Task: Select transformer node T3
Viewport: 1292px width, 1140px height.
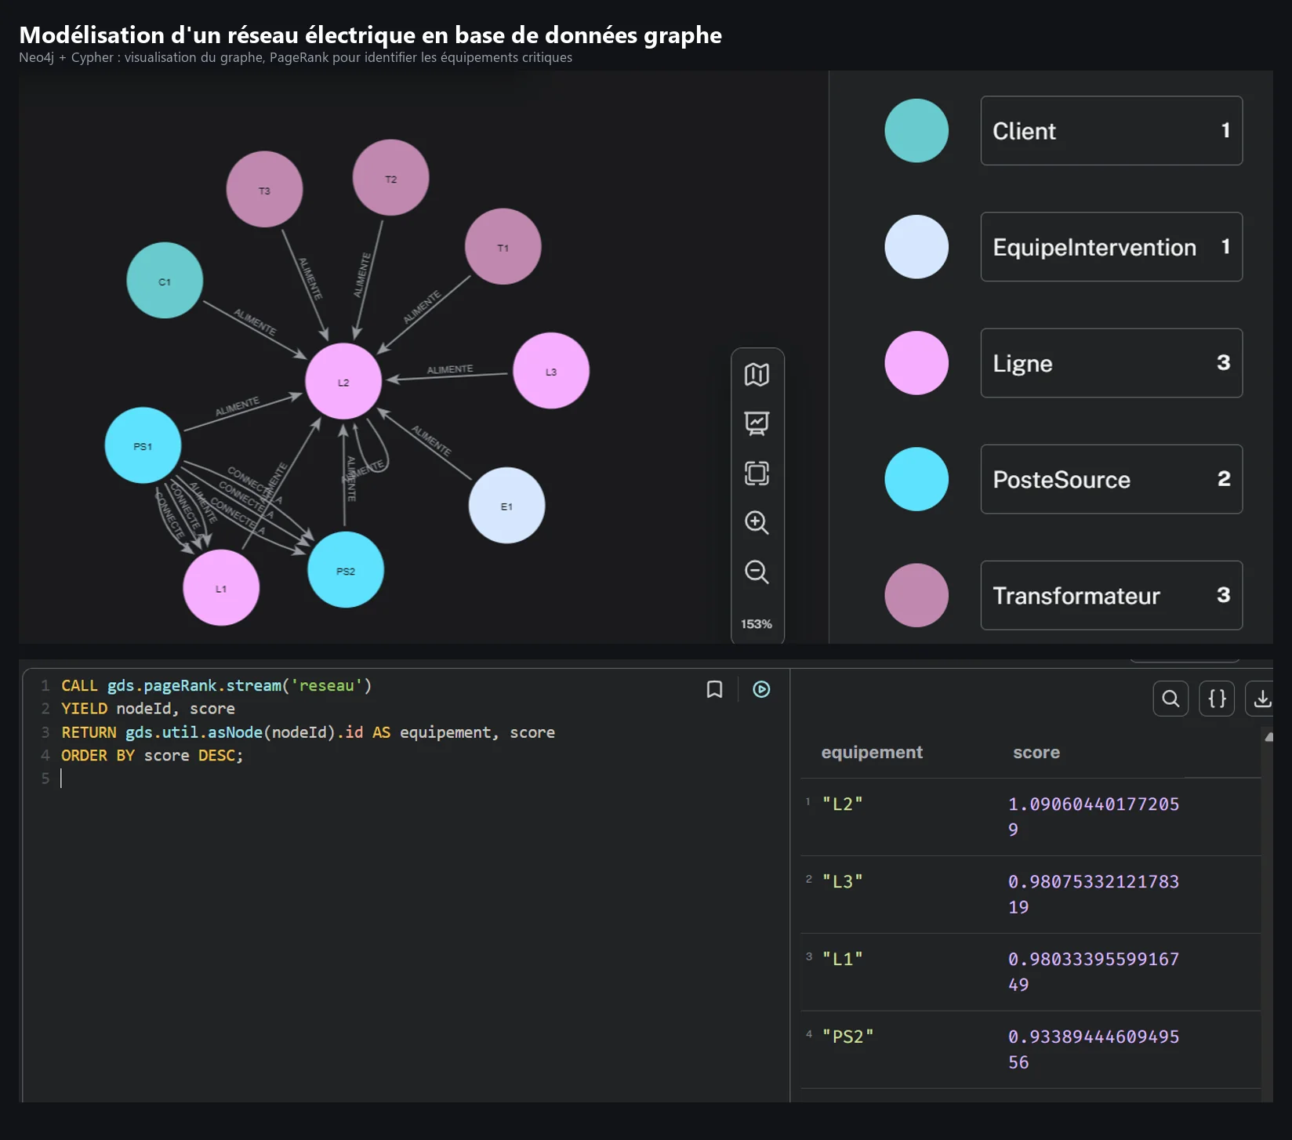Action: (x=264, y=190)
